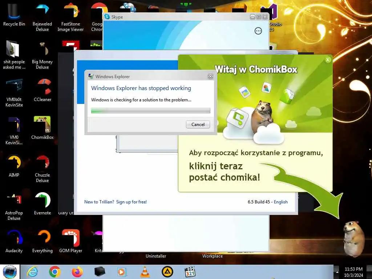Close the Windows Explorer error dialog

coord(210,76)
